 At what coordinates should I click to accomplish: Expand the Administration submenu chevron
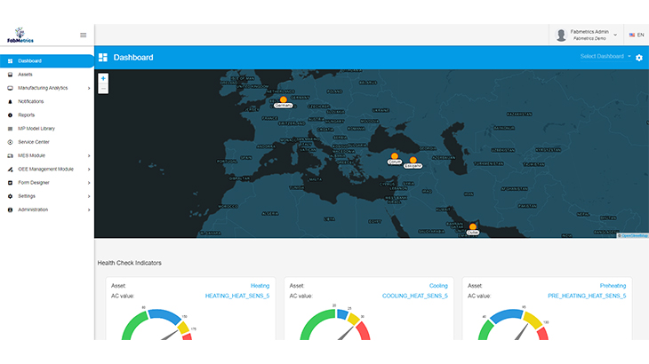tap(89, 210)
